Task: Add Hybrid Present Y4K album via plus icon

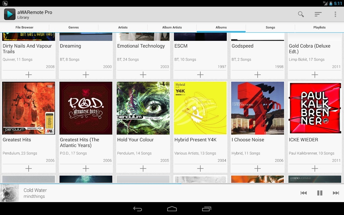Action: tap(200, 168)
